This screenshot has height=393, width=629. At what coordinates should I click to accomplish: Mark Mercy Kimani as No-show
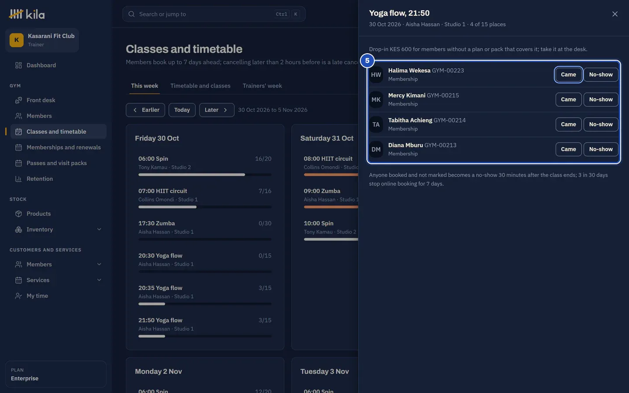pos(601,100)
